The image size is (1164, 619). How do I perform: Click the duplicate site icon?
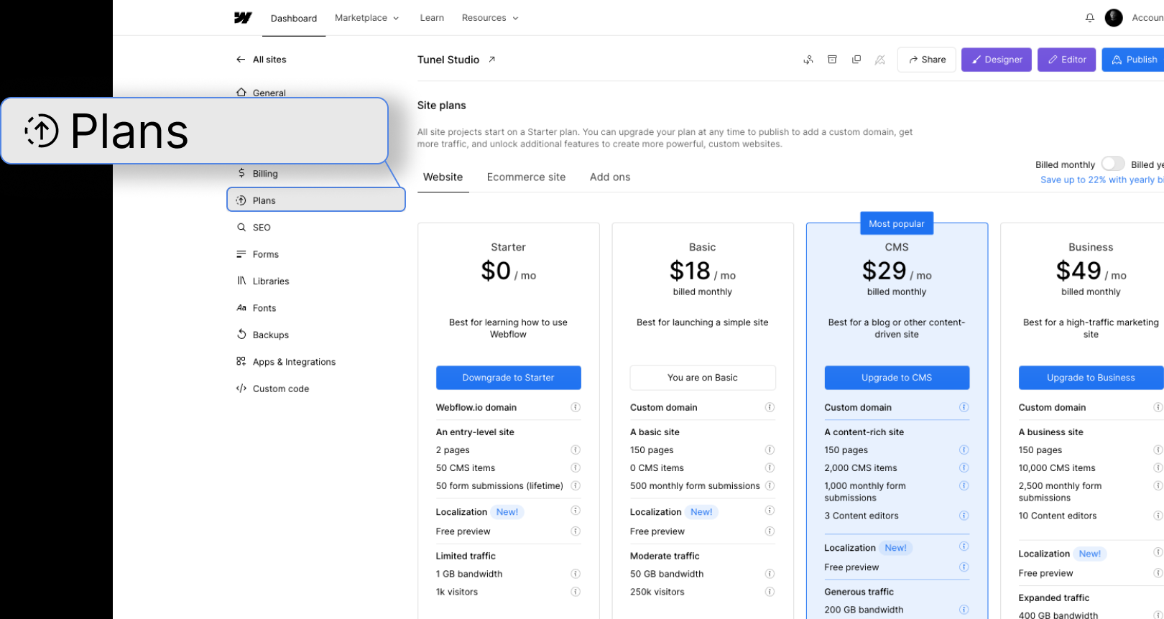(x=856, y=60)
